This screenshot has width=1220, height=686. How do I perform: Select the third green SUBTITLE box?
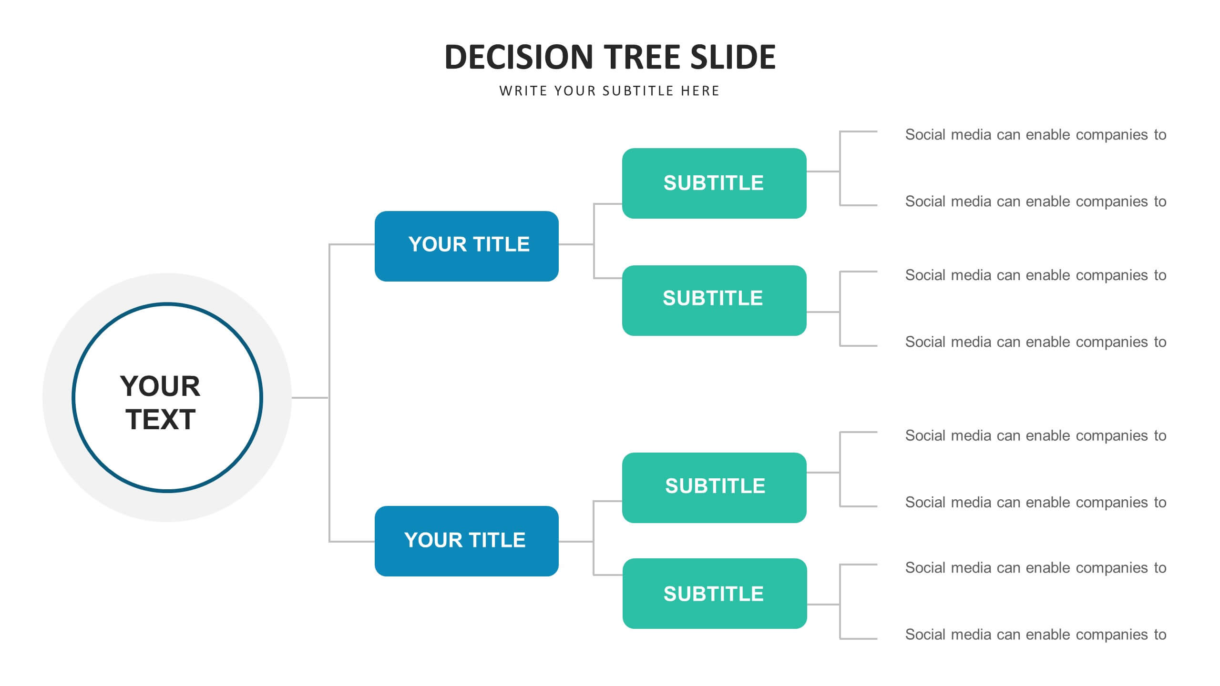pyautogui.click(x=714, y=488)
